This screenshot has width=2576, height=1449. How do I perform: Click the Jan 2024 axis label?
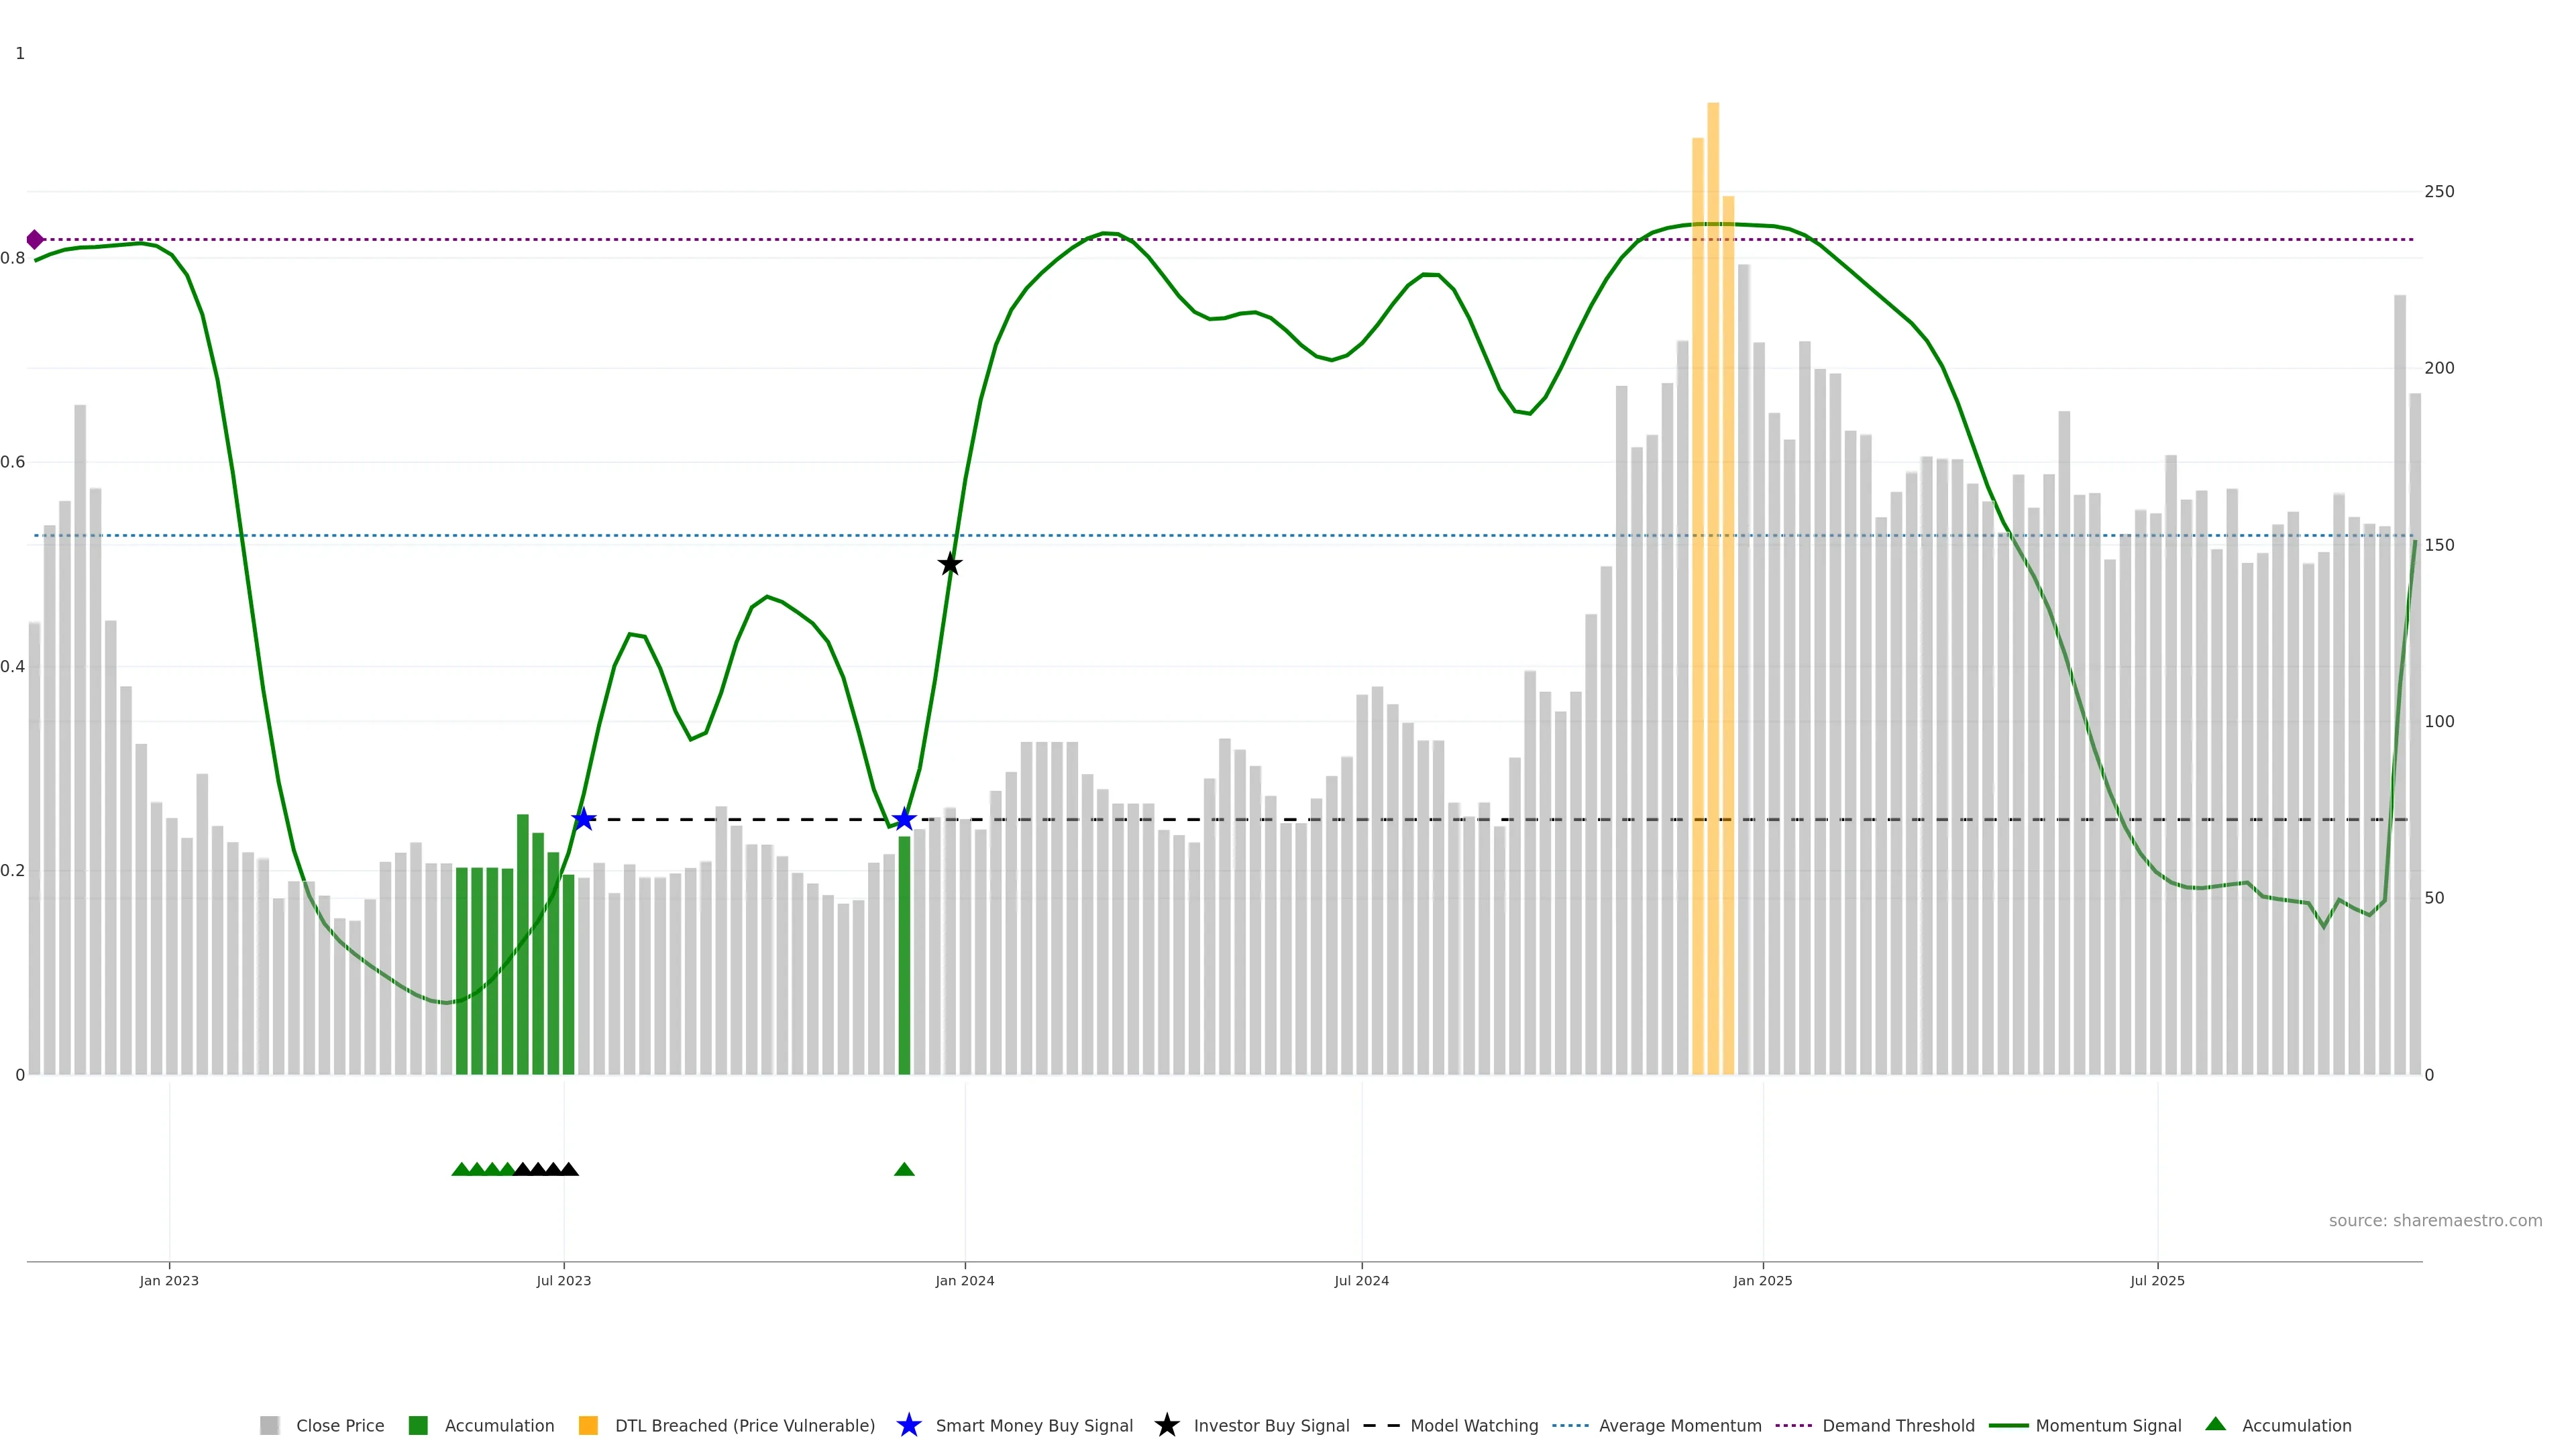[x=964, y=1281]
